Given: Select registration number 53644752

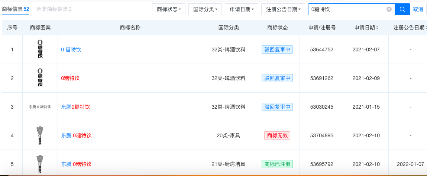Looking at the screenshot, I should click(321, 49).
